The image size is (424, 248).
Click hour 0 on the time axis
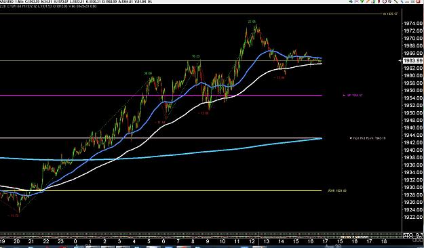[x=75, y=241]
